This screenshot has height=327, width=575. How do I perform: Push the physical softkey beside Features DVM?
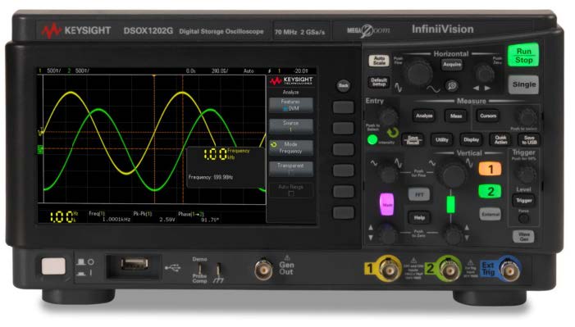click(343, 107)
